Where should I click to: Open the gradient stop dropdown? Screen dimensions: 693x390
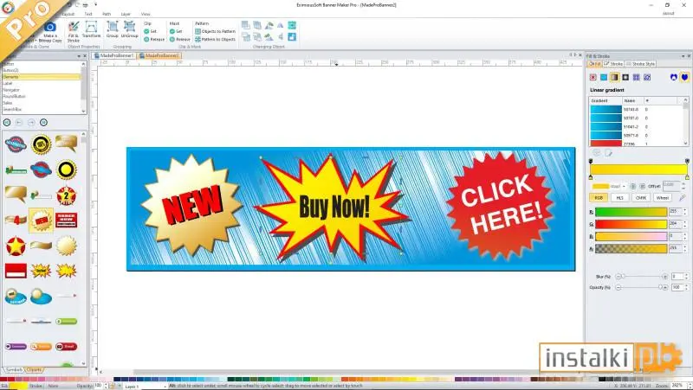[x=624, y=186]
